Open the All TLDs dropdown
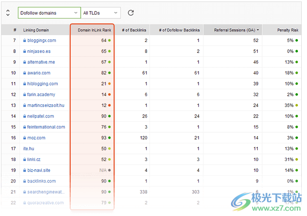This screenshot has height=216, width=307. pos(101,13)
